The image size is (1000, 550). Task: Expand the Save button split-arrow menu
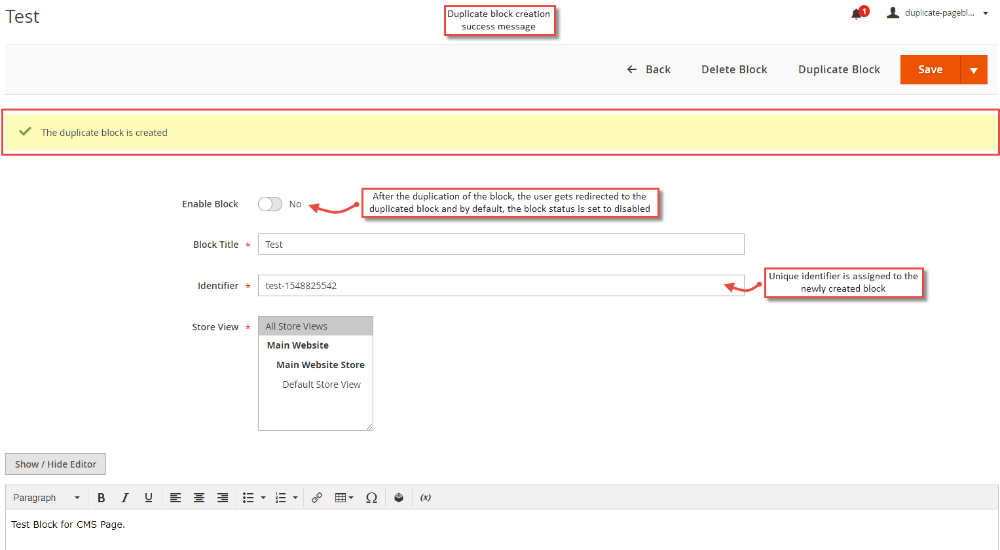[973, 69]
